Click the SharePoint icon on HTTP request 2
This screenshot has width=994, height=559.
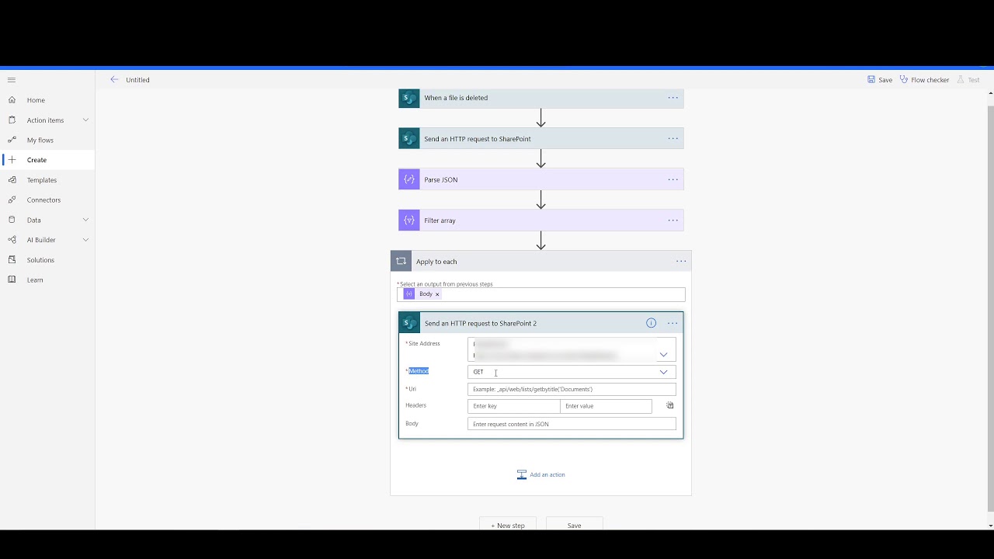pyautogui.click(x=410, y=323)
